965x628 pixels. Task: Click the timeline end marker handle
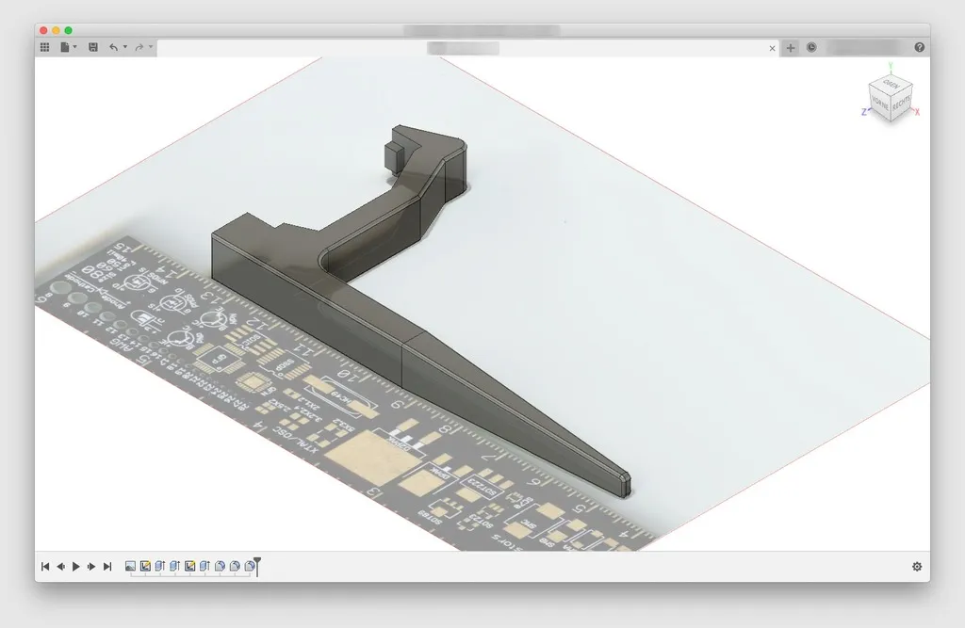point(257,565)
